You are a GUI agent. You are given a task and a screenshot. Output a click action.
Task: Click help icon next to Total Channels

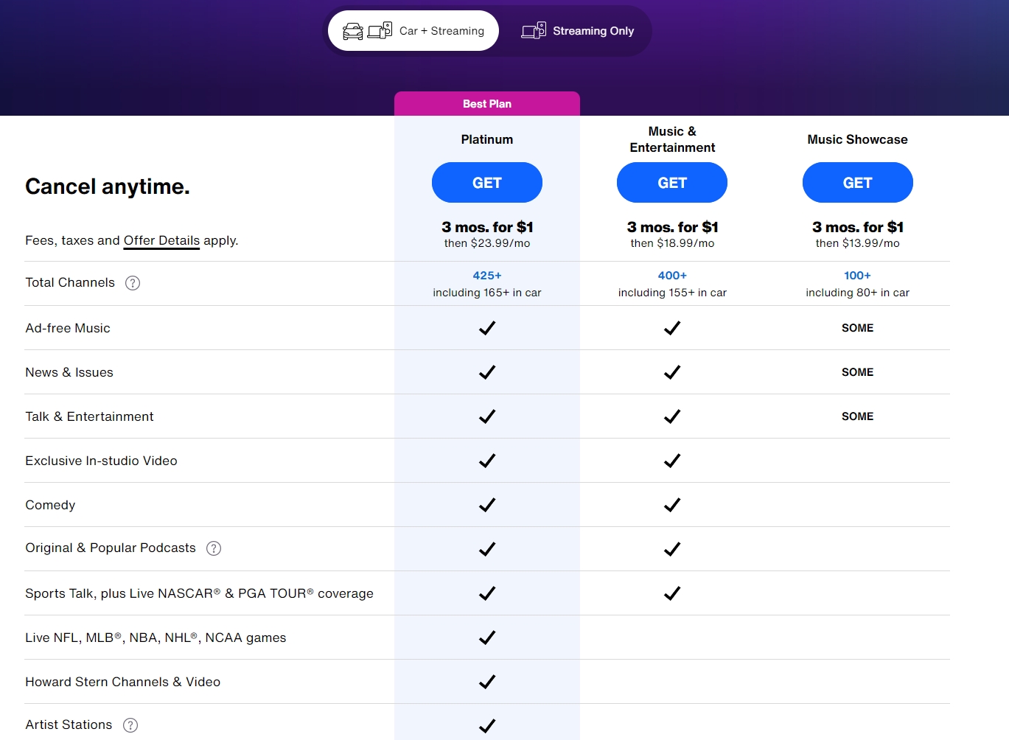pyautogui.click(x=133, y=283)
